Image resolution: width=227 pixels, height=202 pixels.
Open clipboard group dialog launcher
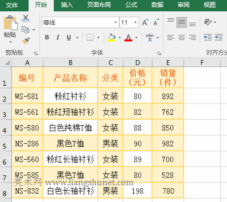click(x=36, y=53)
